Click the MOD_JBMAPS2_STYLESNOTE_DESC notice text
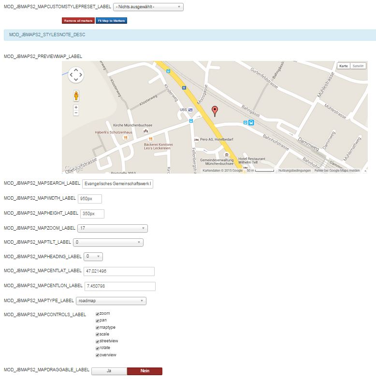 pos(47,35)
